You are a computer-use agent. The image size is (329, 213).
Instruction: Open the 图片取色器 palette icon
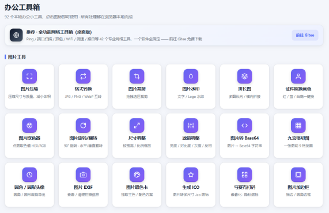point(29,125)
